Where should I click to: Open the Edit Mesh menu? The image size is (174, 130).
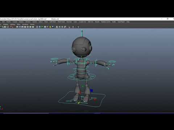pyautogui.click(x=53, y=22)
